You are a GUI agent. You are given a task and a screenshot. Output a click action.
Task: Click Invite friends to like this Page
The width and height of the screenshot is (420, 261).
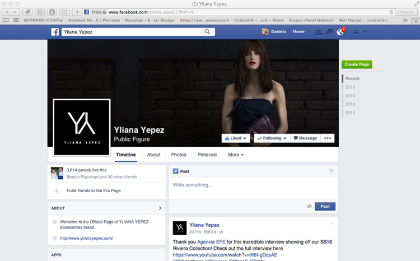[x=94, y=190]
